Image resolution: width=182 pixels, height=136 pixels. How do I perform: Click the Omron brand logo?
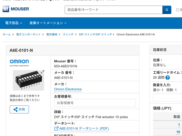[19, 63]
